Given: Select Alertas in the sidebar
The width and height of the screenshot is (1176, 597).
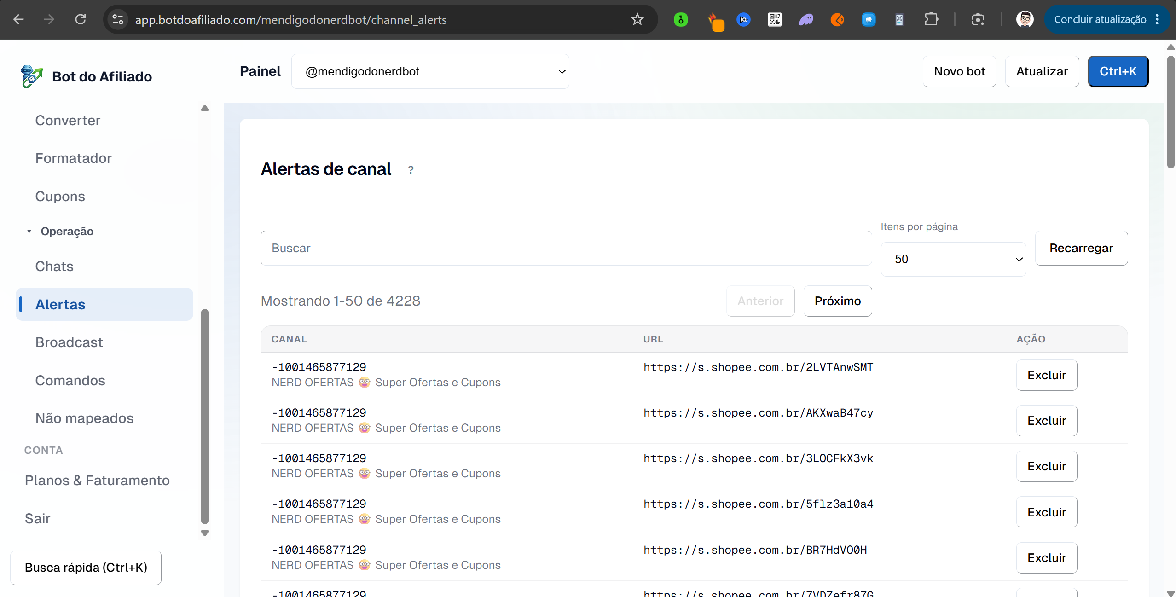Looking at the screenshot, I should pos(104,304).
